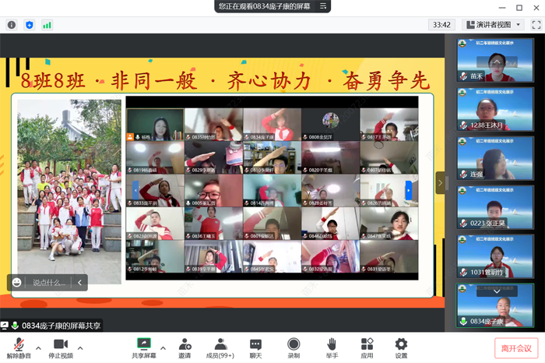Click muted mic icon on 苗禾 thumbnail

coord(463,76)
